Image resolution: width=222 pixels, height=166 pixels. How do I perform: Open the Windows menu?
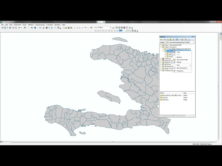[x=58, y=25]
